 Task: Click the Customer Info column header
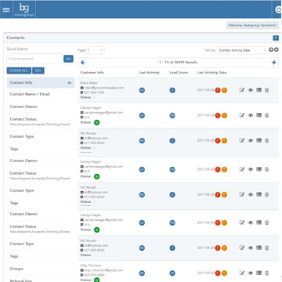[x=92, y=72]
